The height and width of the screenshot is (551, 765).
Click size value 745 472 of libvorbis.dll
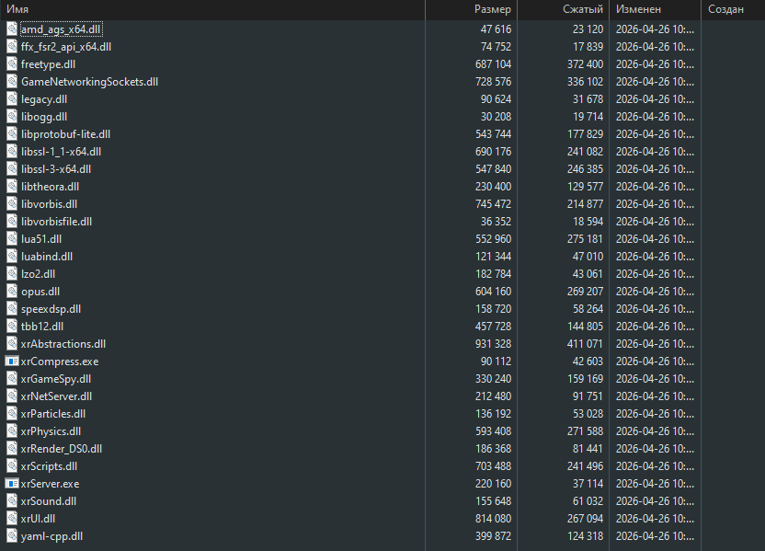click(x=493, y=204)
